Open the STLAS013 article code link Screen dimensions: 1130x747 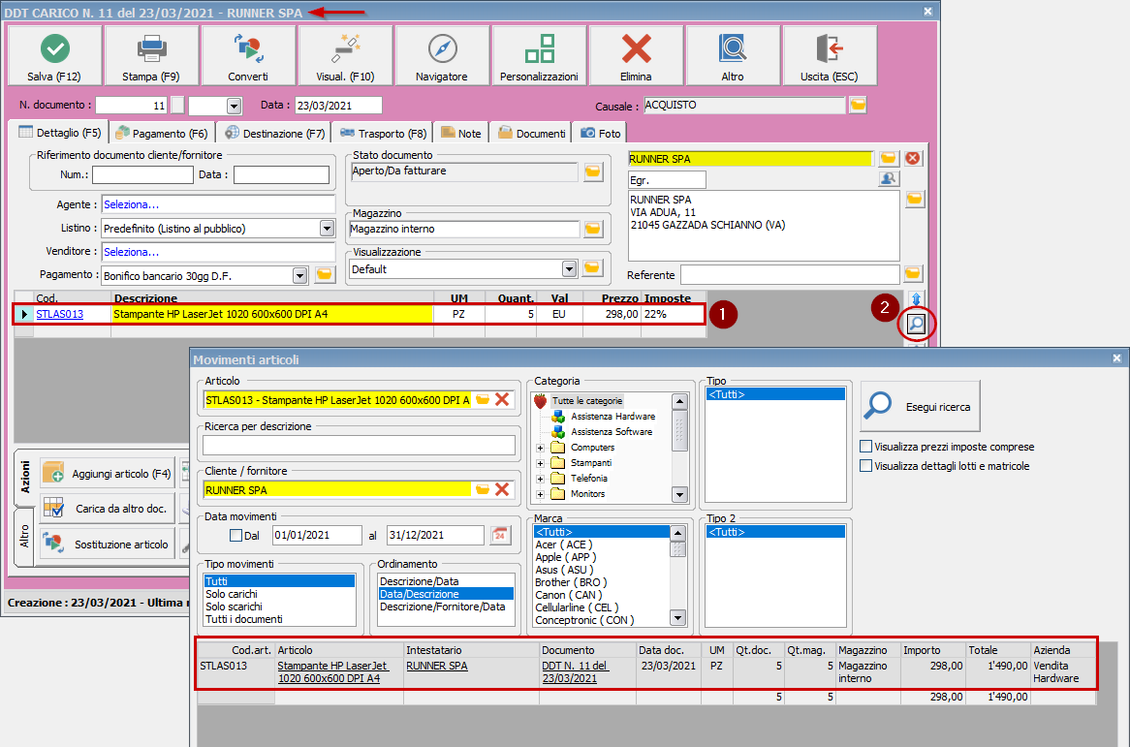click(x=60, y=314)
